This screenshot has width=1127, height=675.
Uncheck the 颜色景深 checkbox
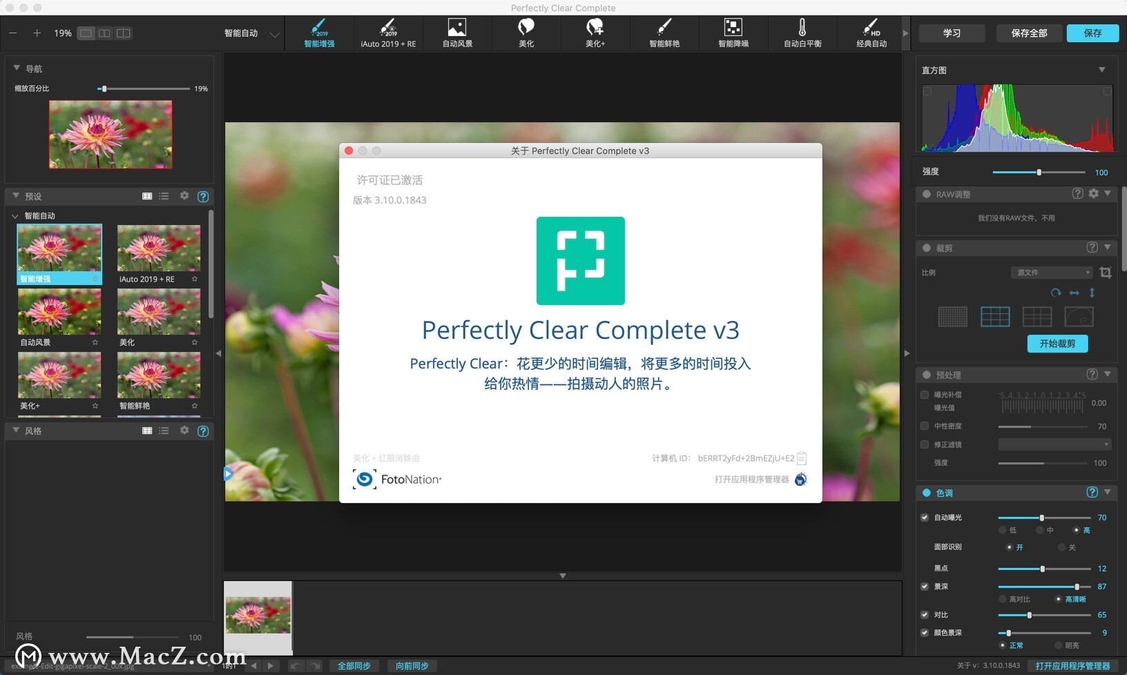[925, 632]
